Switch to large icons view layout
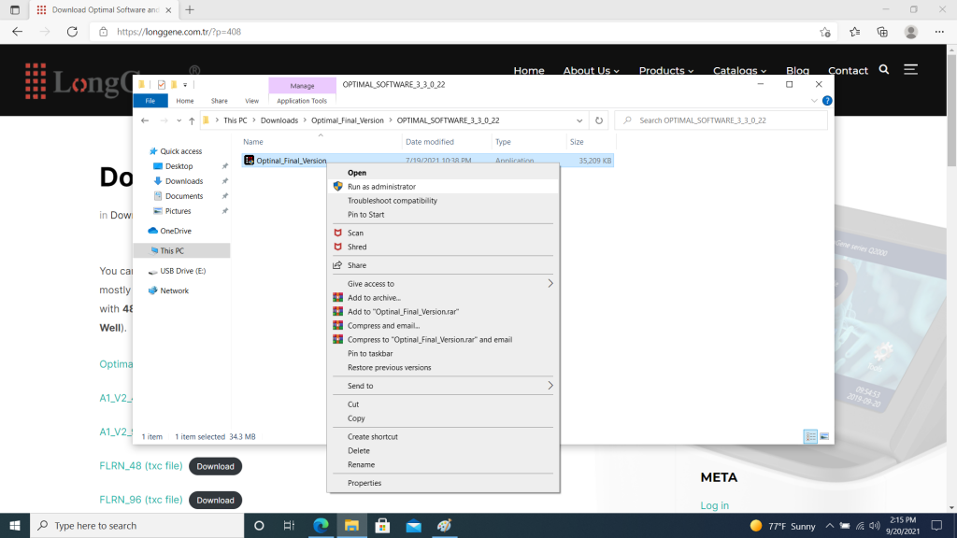Viewport: 957px width, 538px height. (823, 436)
